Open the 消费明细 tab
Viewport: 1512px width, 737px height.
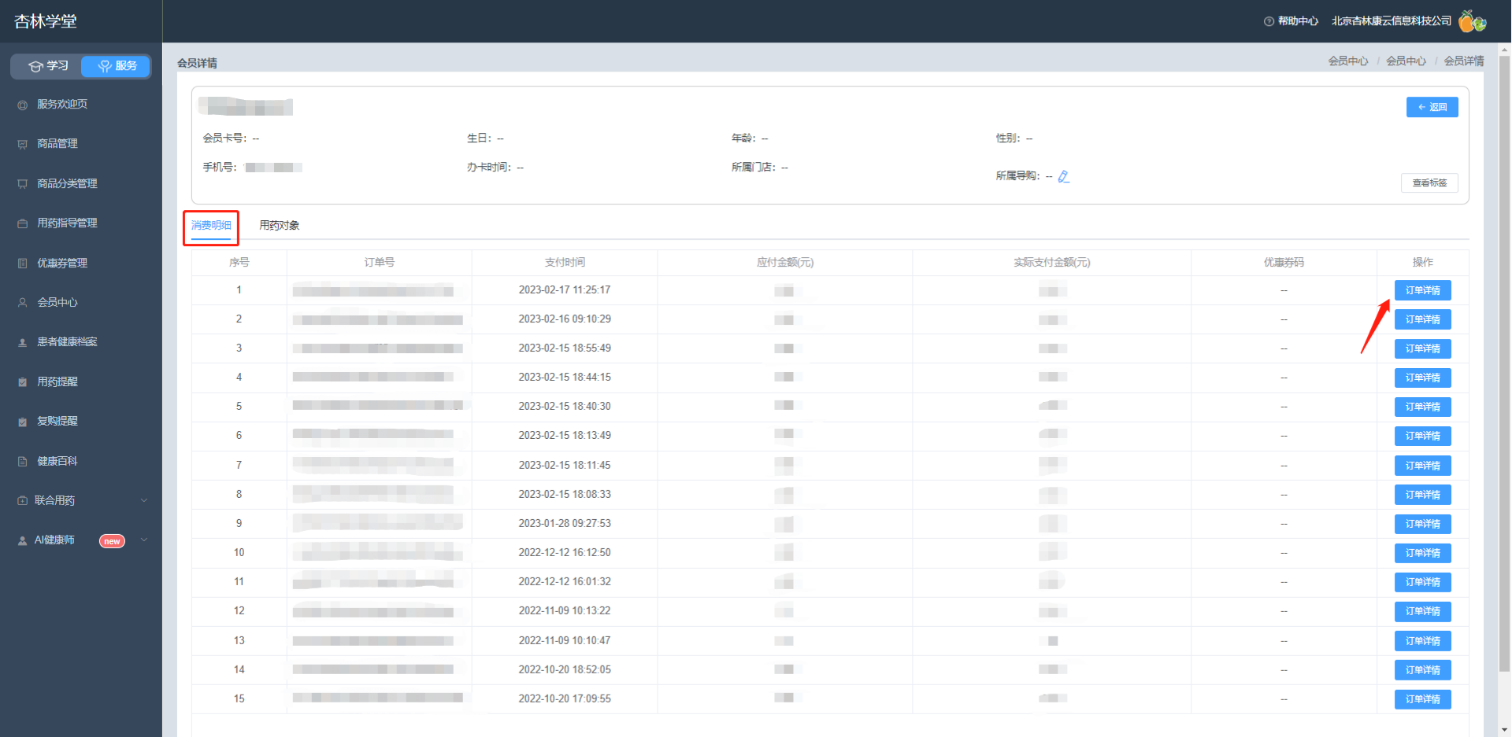(x=211, y=226)
